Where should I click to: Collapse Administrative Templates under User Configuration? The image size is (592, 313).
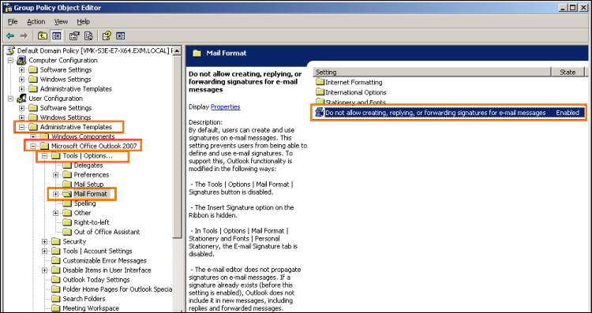22,127
